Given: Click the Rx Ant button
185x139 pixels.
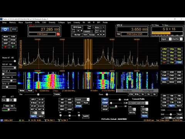Looking at the screenshot, I should 77,35.
